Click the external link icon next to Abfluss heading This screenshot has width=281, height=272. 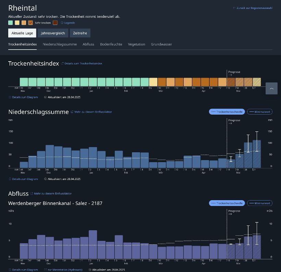[x=32, y=193]
